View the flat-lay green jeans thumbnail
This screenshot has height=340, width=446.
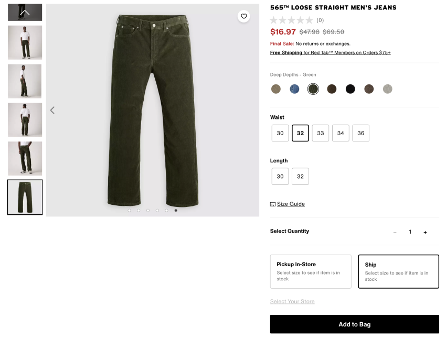pos(25,197)
